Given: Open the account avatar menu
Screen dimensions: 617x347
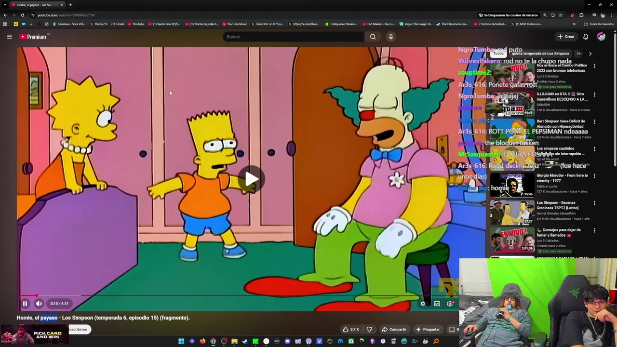Looking at the screenshot, I should click(x=601, y=37).
